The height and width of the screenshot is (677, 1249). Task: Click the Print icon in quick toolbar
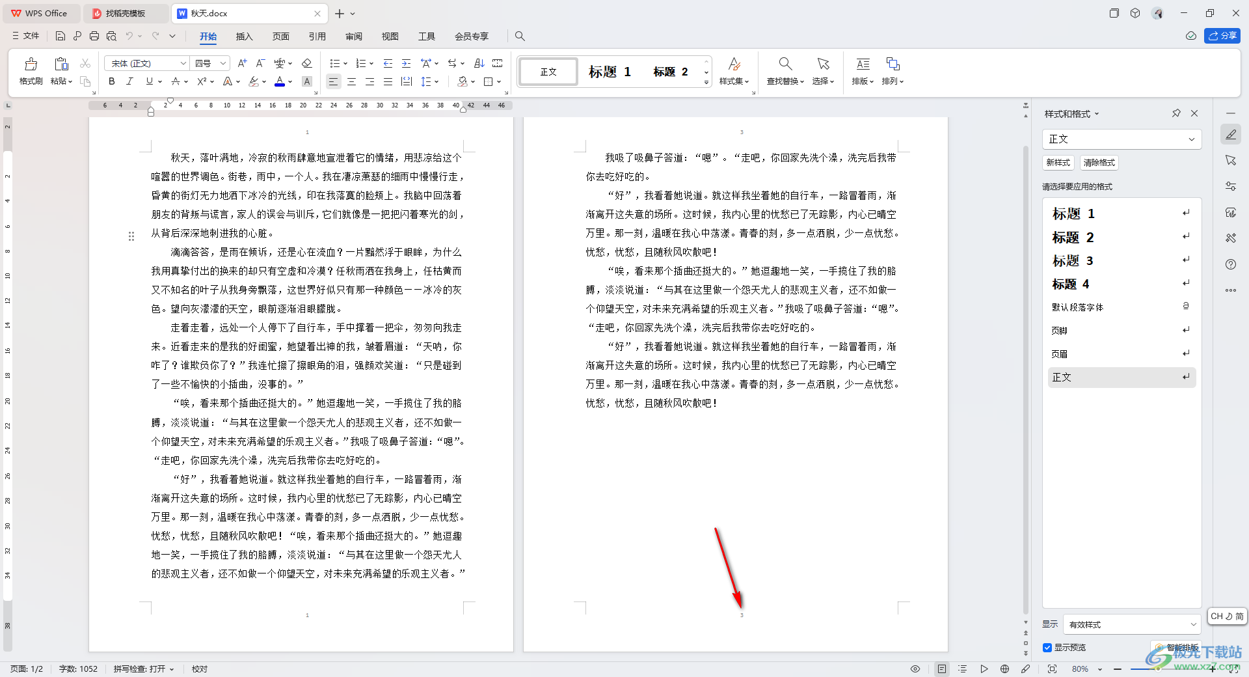pyautogui.click(x=94, y=36)
